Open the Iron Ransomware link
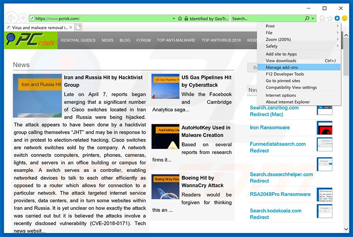 coord(269,128)
